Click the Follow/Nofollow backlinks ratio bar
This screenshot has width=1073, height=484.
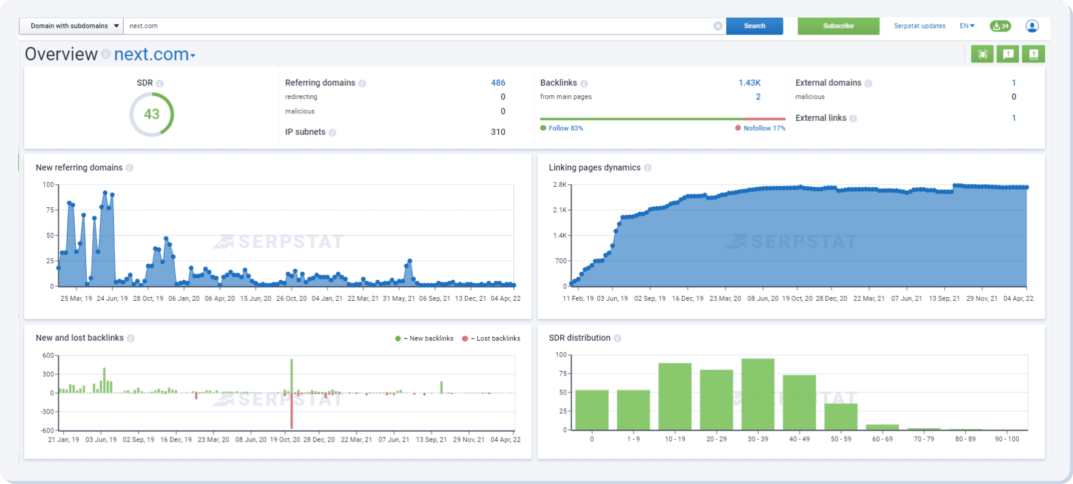coord(662,119)
